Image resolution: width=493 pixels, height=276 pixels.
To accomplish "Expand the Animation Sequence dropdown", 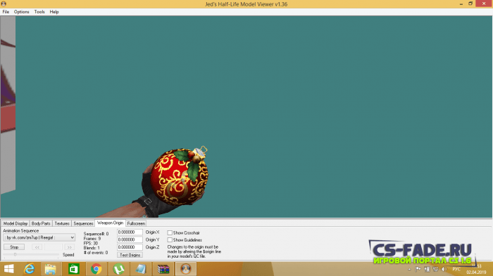I will click(39, 237).
